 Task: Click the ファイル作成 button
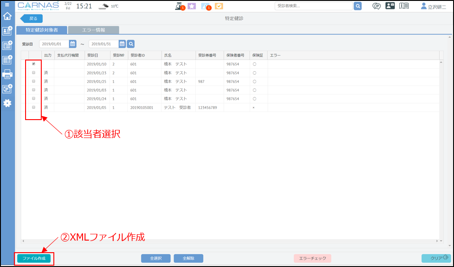pyautogui.click(x=34, y=258)
